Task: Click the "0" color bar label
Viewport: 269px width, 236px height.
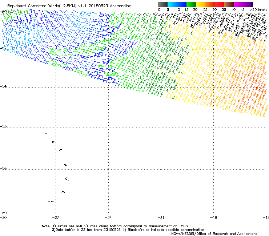Action: point(159,9)
